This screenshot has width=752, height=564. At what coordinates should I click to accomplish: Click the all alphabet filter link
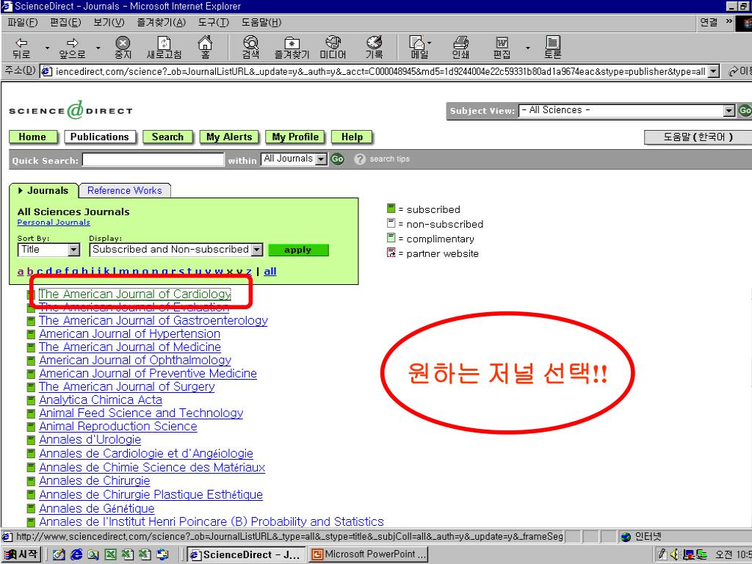coord(270,272)
